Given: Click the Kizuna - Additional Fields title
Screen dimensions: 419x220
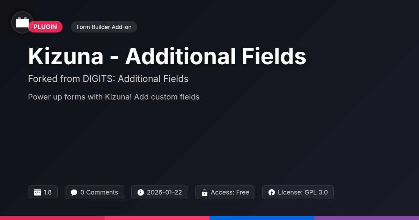Looking at the screenshot, I should click(167, 56).
